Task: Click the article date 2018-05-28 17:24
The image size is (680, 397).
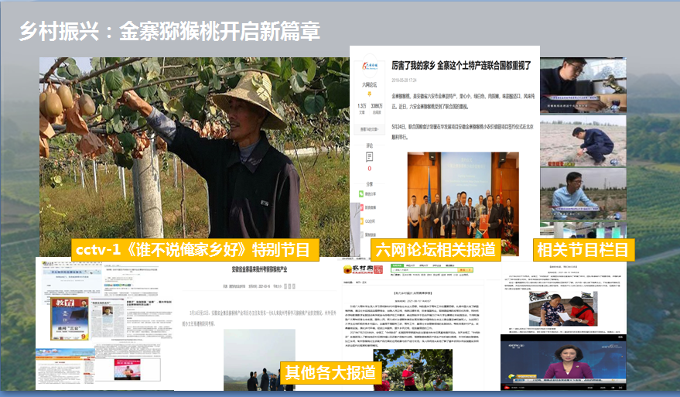Action: tap(404, 80)
